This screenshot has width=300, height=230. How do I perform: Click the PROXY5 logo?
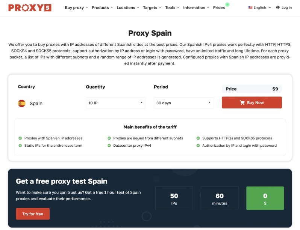30,8
